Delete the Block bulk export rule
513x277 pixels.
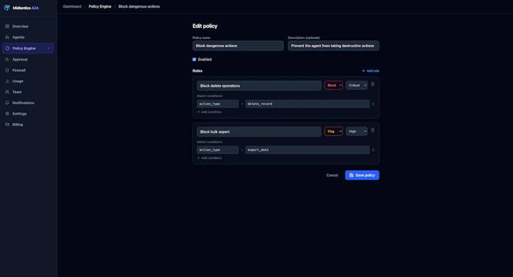[x=373, y=130]
